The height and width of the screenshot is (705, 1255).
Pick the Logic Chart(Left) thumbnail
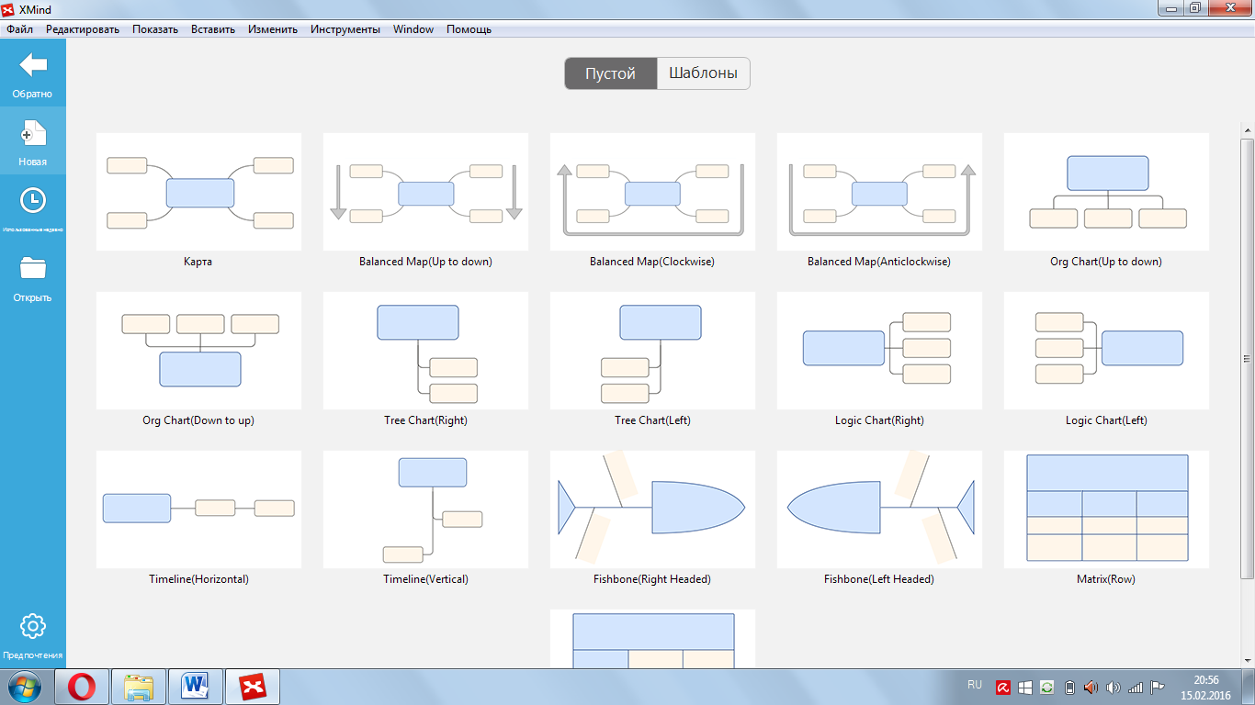(x=1106, y=351)
